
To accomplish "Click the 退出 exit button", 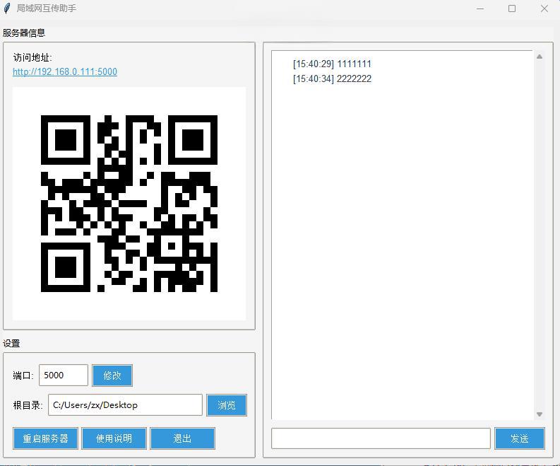I will click(x=182, y=438).
